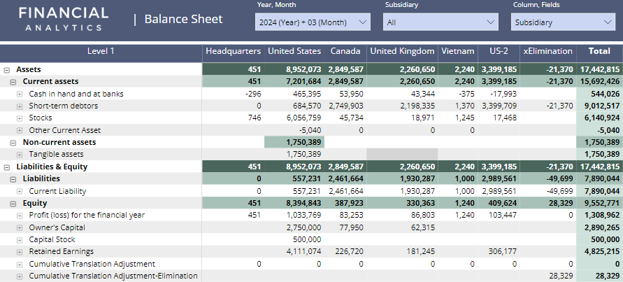Click the Level 1 column header
623x282 pixels.
(101, 51)
